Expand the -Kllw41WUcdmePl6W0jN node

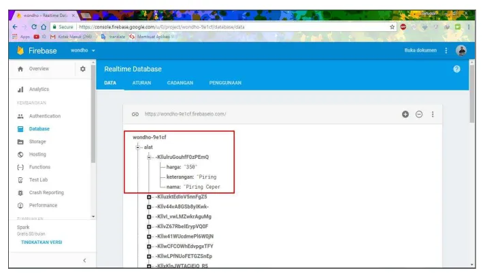(149, 236)
